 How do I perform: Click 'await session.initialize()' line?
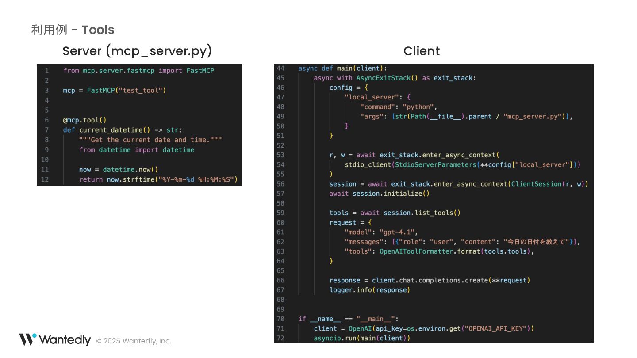click(379, 194)
